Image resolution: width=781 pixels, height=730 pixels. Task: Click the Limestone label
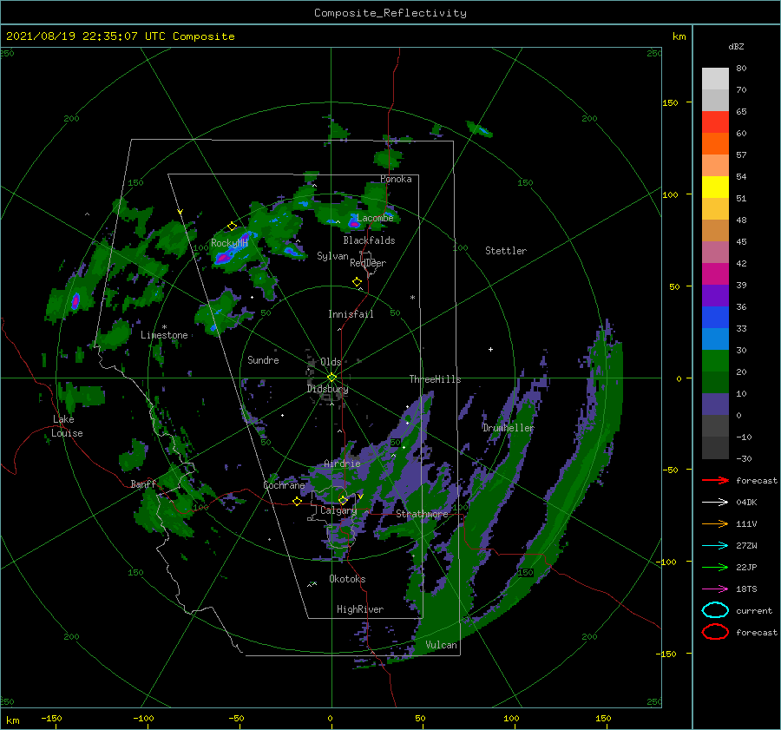tap(164, 335)
